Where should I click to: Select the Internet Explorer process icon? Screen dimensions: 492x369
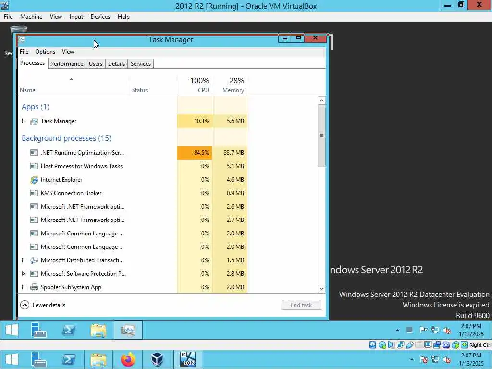tap(34, 180)
